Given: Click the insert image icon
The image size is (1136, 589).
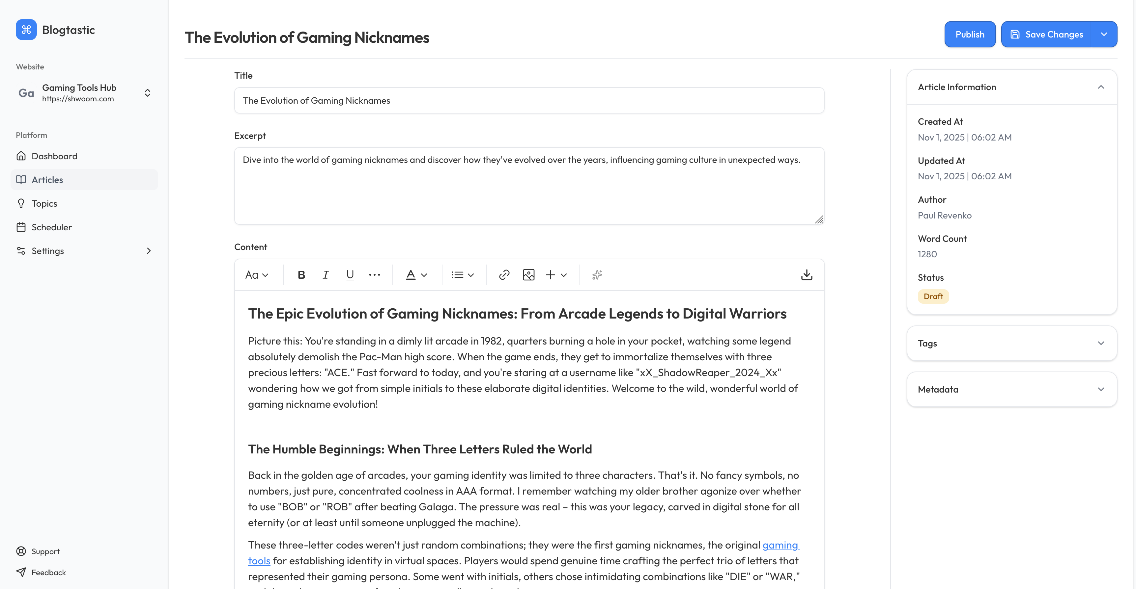Looking at the screenshot, I should click(x=528, y=275).
